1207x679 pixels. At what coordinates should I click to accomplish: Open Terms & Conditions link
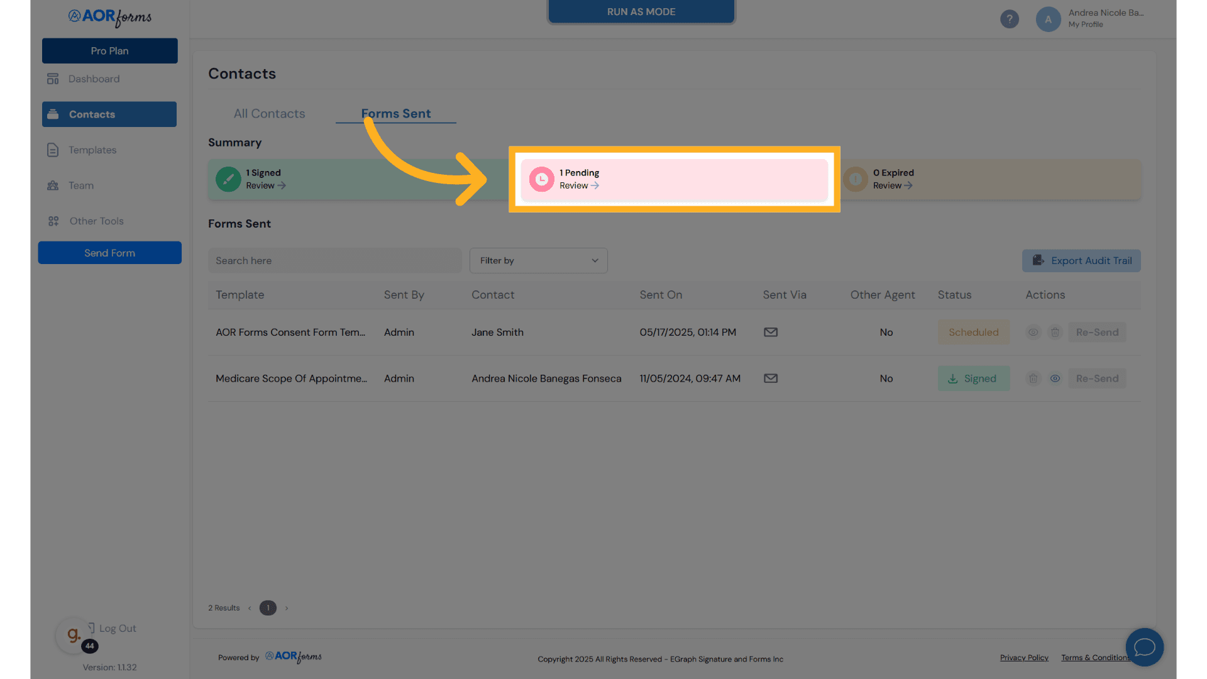(1095, 658)
